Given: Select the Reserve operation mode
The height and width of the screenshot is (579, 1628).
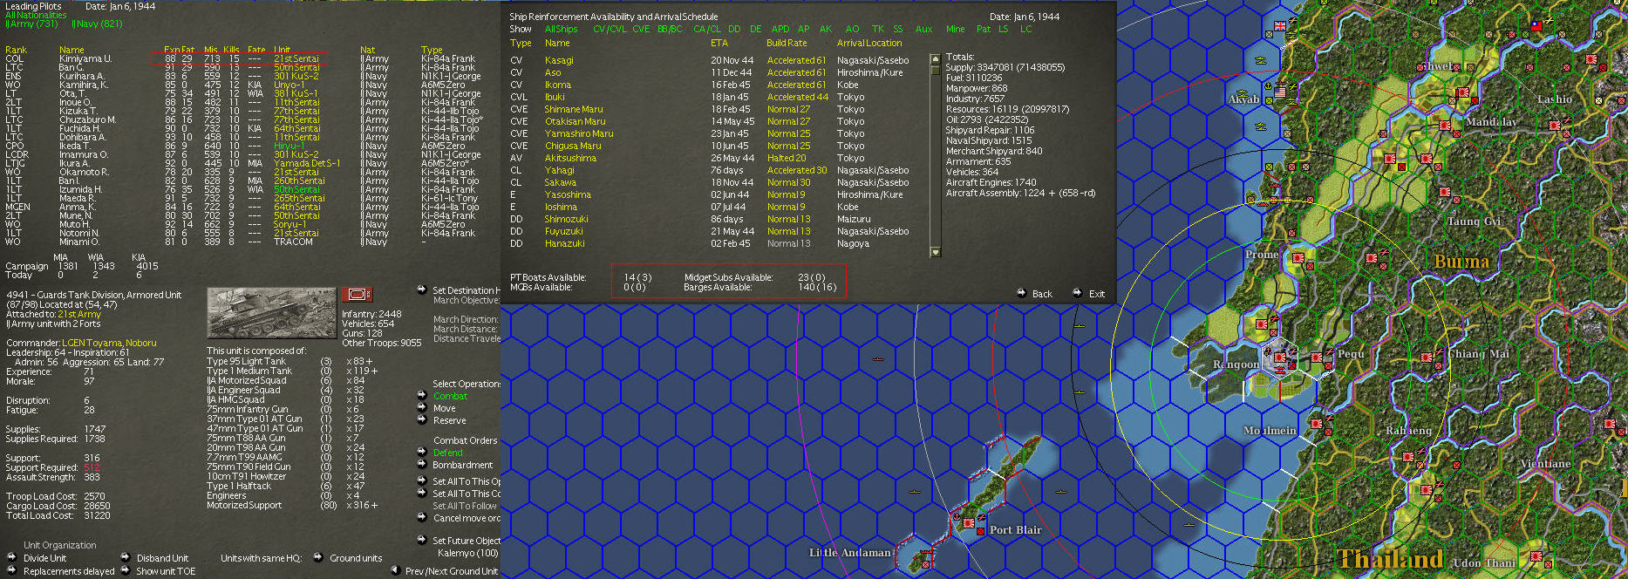Looking at the screenshot, I should point(449,420).
